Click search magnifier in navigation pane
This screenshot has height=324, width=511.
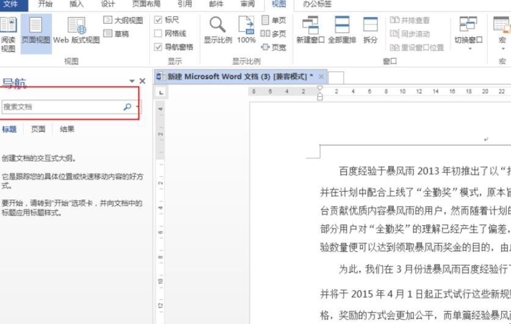tap(127, 107)
